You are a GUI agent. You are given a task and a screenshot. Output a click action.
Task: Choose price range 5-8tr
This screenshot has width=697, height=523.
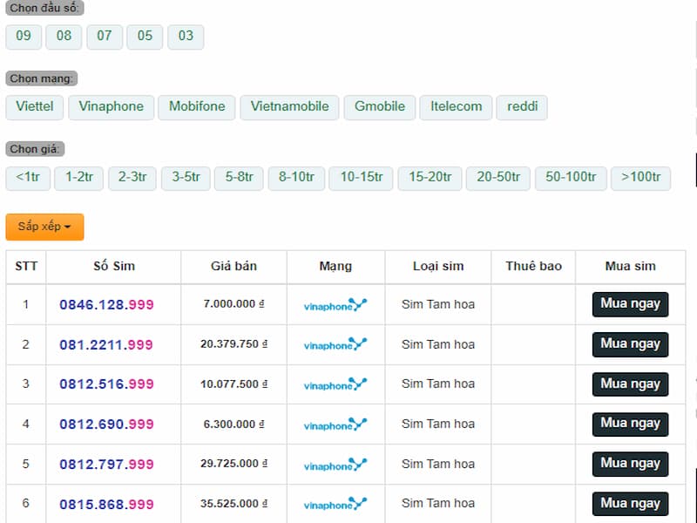(x=239, y=178)
